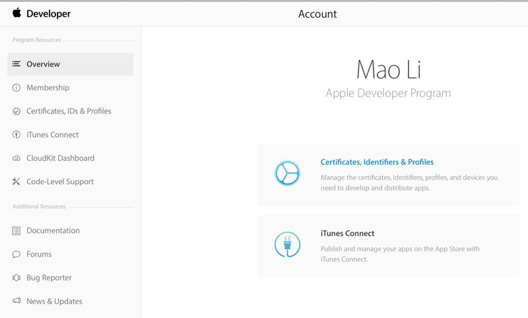Click the Documentation page icon
Screen dimensions: 528x318
click(x=16, y=231)
